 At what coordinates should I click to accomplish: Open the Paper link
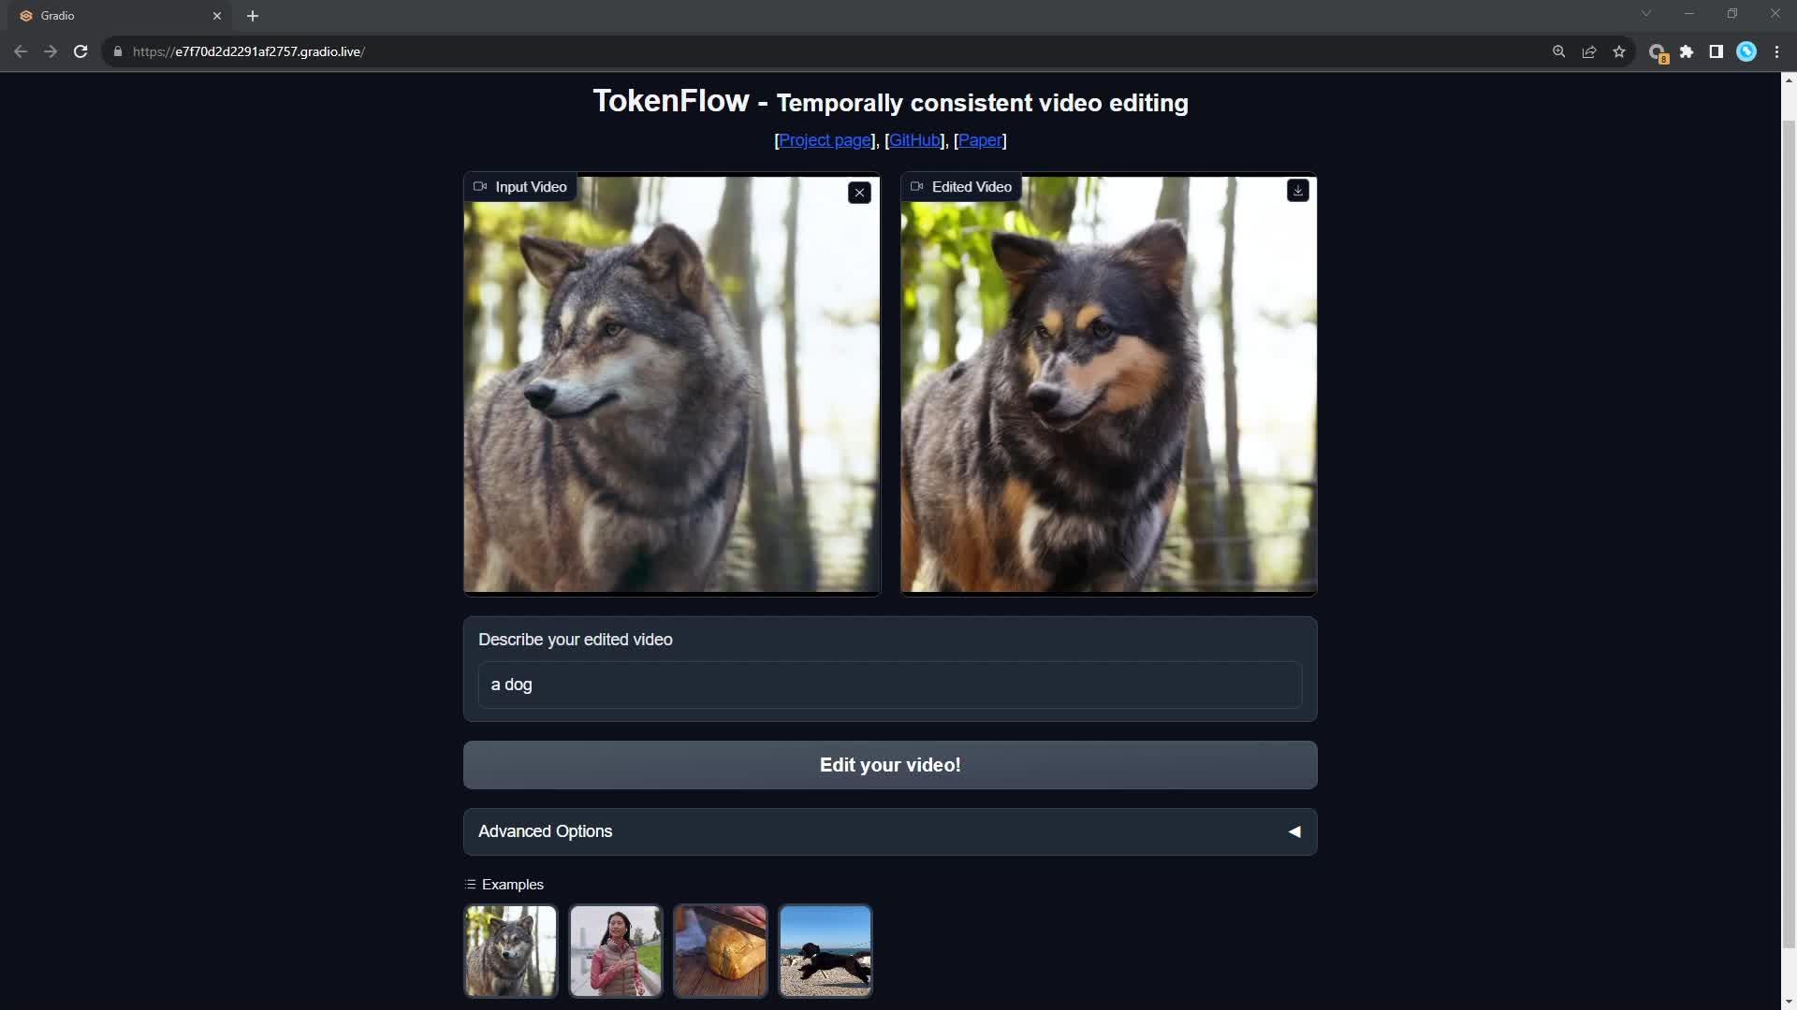tap(980, 140)
